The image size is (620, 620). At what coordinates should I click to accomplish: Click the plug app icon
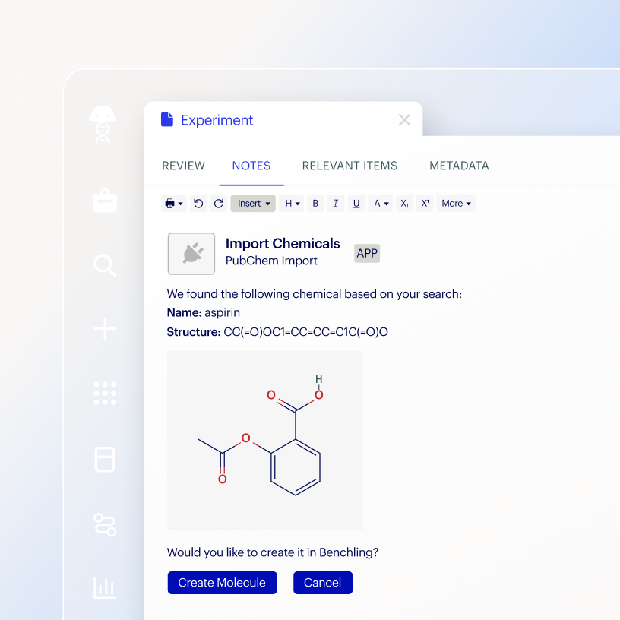click(191, 254)
